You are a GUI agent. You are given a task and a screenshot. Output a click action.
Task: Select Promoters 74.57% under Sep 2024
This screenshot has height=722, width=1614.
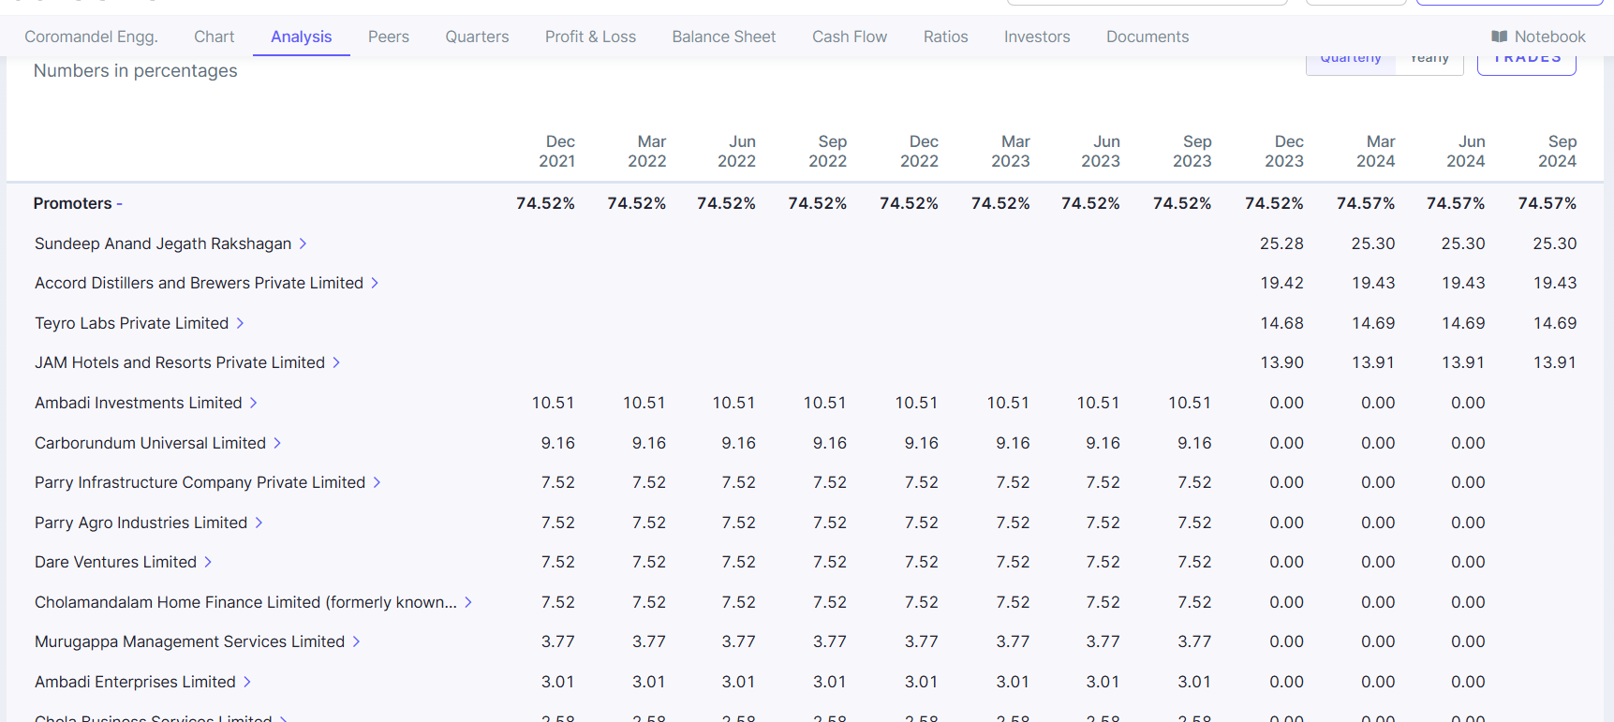click(x=1547, y=203)
